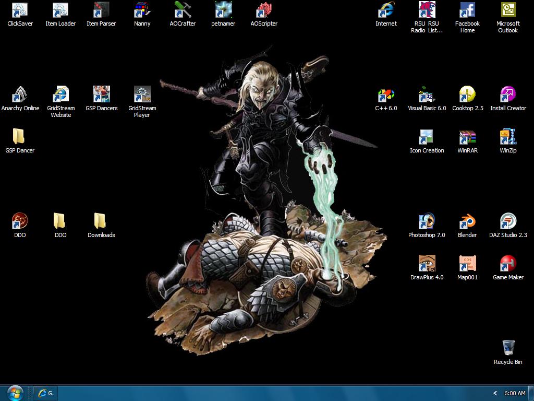
Task: Select the Facebook Home shortcut
Action: pyautogui.click(x=467, y=10)
